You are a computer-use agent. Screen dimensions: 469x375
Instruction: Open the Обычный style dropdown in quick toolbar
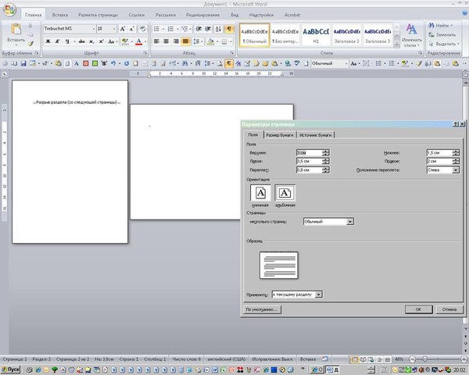click(x=346, y=63)
